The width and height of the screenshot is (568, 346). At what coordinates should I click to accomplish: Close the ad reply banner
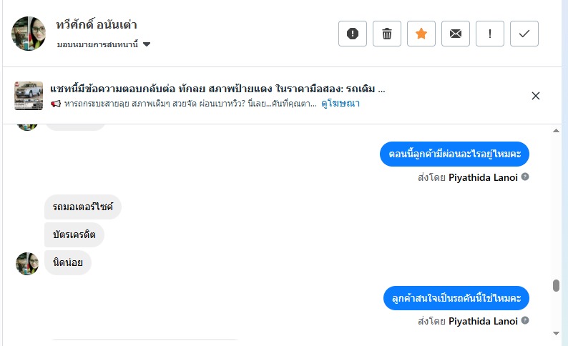pos(536,96)
